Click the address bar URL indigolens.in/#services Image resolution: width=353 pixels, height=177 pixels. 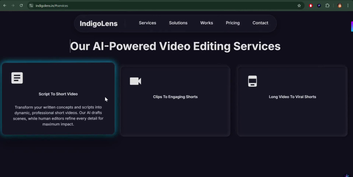52,6
